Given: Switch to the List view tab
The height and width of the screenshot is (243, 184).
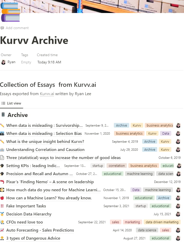Looking at the screenshot, I should 11,103.
